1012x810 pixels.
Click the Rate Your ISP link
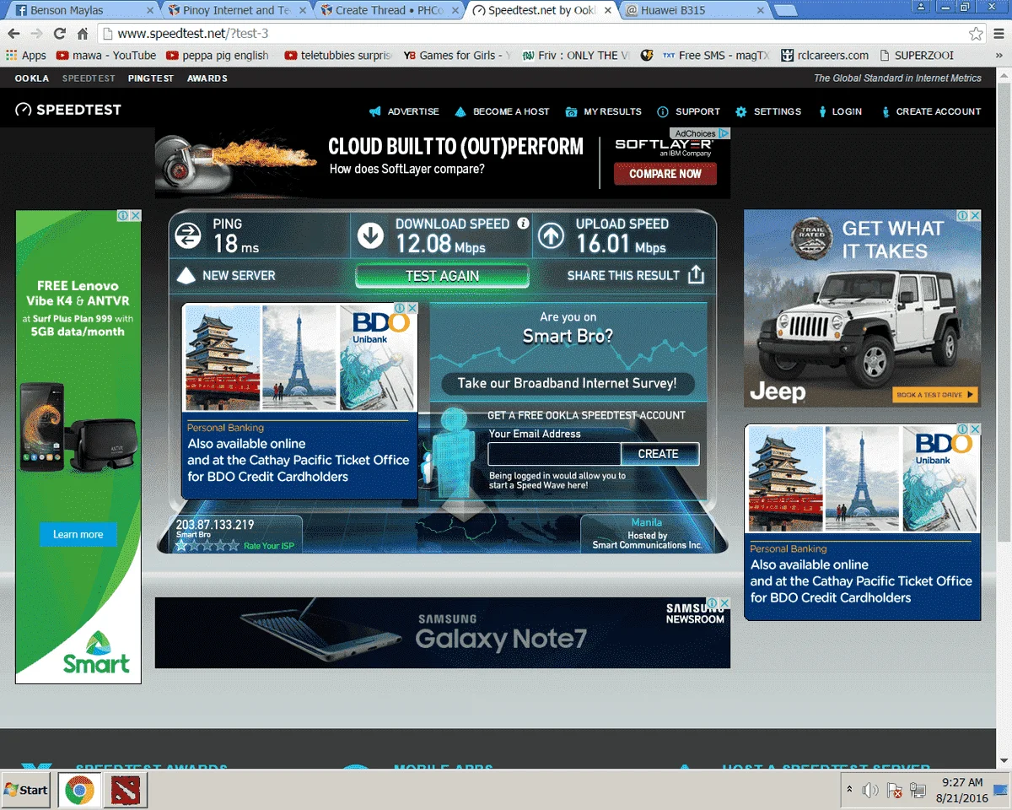coord(269,546)
